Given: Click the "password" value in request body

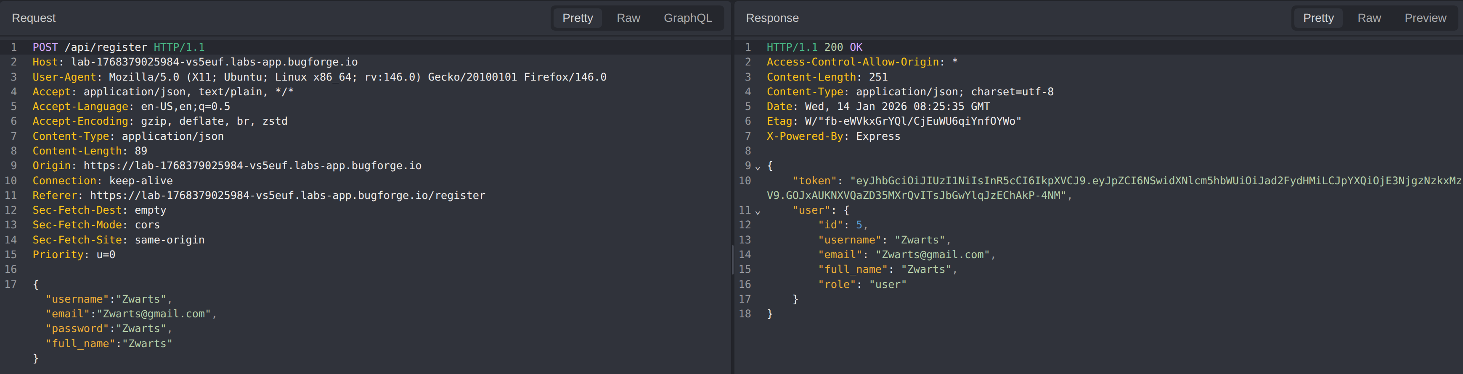Looking at the screenshot, I should click(141, 329).
